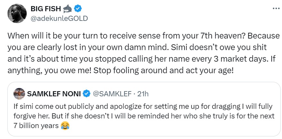282x139 pixels.
Task: Select the "7th heaven" phrase in the main tweet
Action: (212, 36)
